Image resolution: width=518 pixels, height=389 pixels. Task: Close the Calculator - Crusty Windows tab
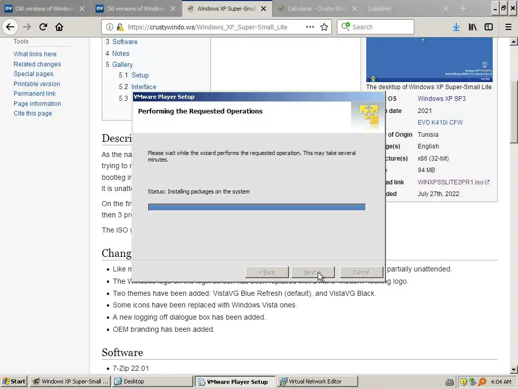[x=355, y=9]
